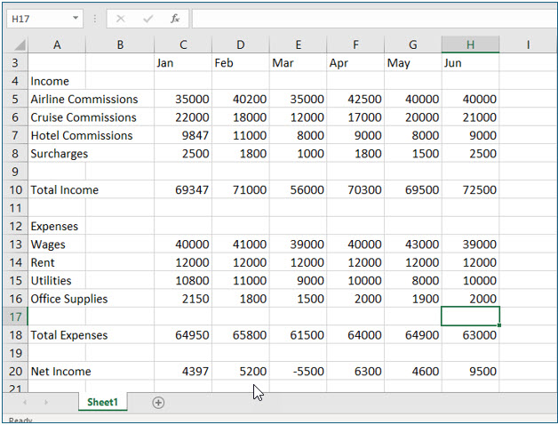Click cell with value 9847
558x425 pixels.
coord(183,135)
